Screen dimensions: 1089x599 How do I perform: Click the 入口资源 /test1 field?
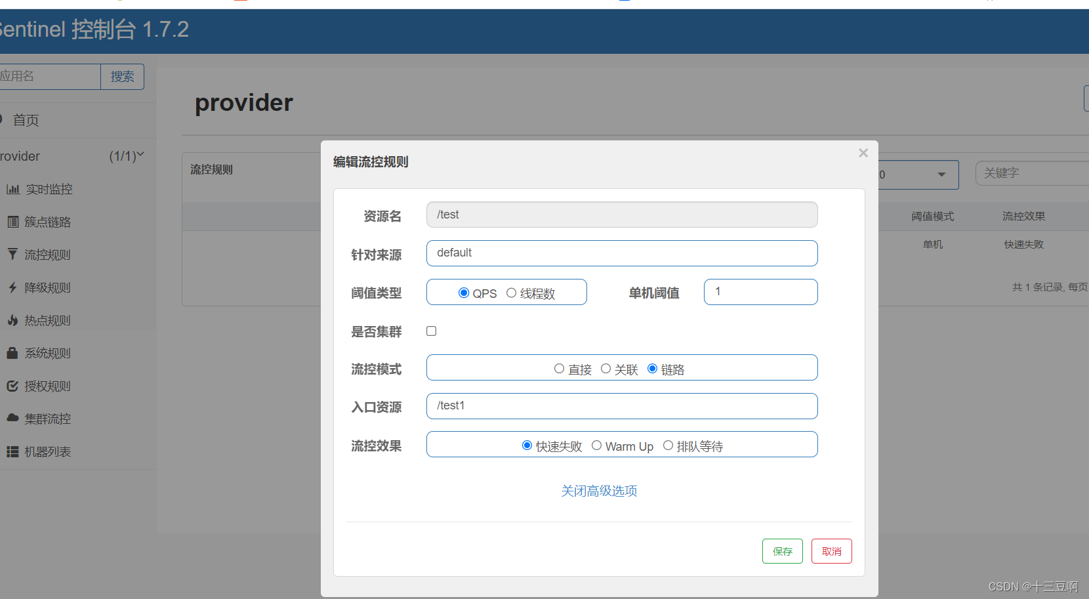[622, 406]
